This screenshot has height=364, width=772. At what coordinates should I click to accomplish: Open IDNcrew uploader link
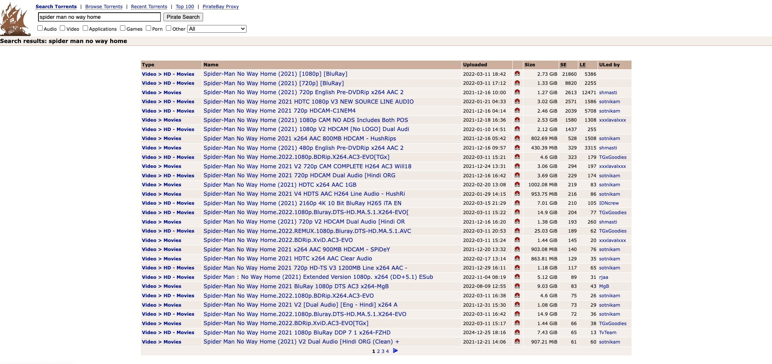[x=609, y=203]
